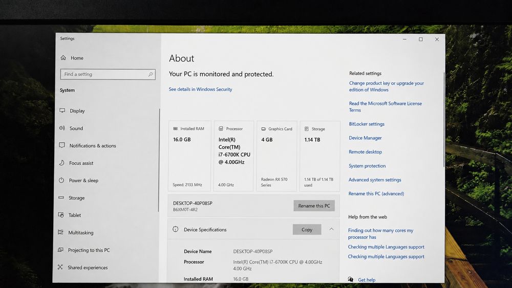Click the Display monitor icon
Viewport: 512px width, 288px height.
tap(62, 110)
